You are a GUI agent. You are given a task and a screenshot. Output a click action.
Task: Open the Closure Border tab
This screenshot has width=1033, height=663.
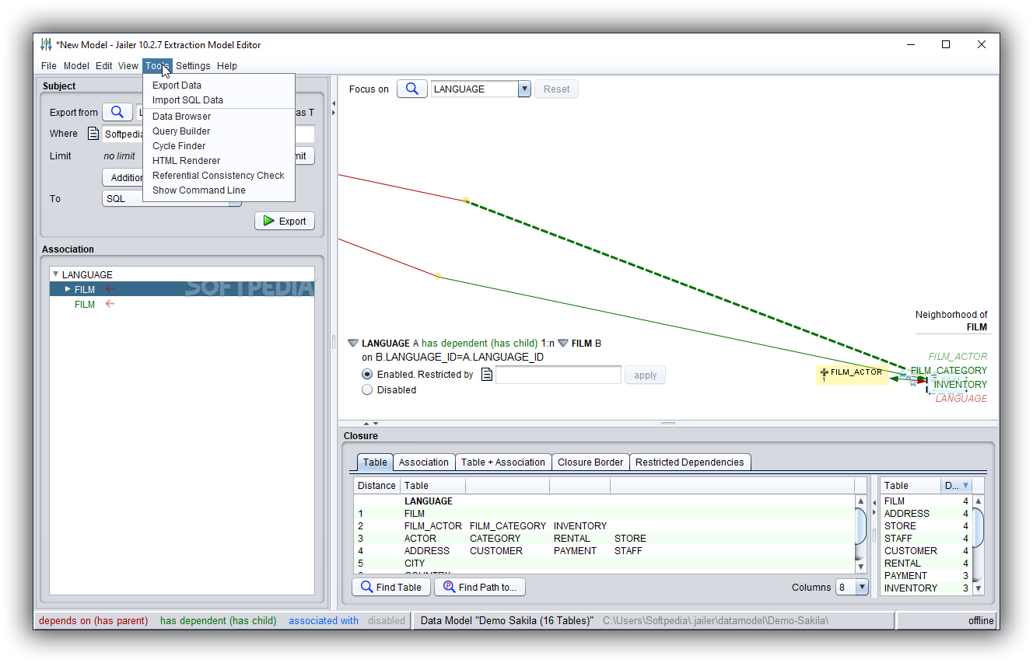pos(590,462)
